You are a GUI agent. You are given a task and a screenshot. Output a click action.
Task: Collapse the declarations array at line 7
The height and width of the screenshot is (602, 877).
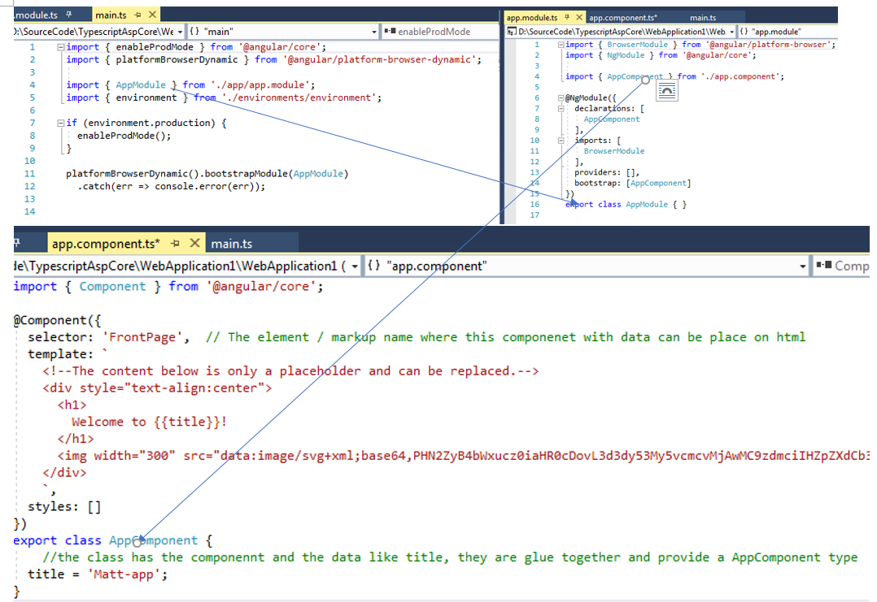(561, 108)
